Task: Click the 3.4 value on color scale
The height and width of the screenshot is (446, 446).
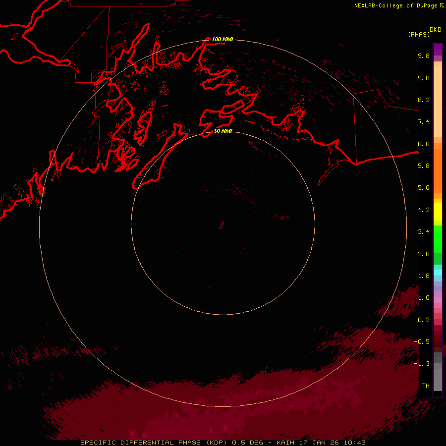Action: pyautogui.click(x=424, y=232)
